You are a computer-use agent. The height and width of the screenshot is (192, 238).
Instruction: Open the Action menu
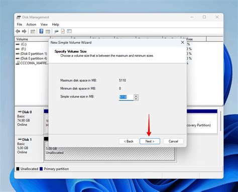coord(31,25)
